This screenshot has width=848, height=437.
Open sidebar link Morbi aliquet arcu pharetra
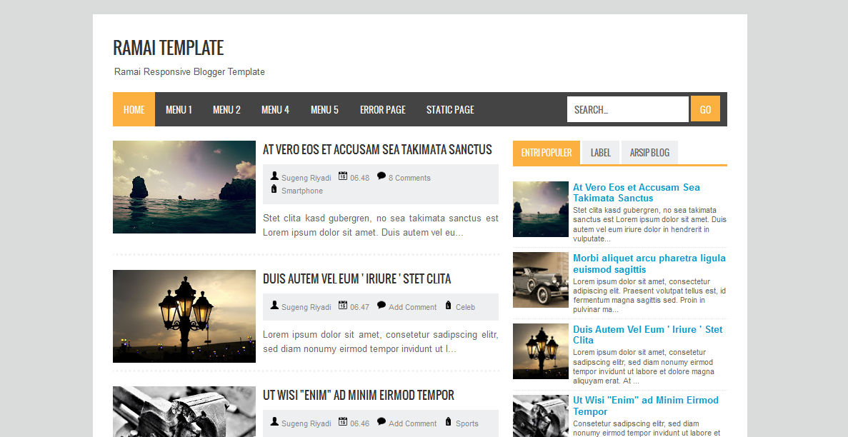pyautogui.click(x=649, y=263)
